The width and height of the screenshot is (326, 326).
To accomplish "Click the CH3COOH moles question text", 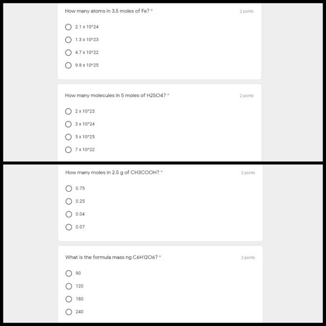I will pyautogui.click(x=112, y=172).
